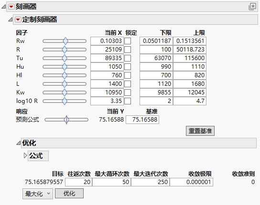The width and height of the screenshot is (260, 205).
Task: Click L current X field 1400
Action: 107,84
